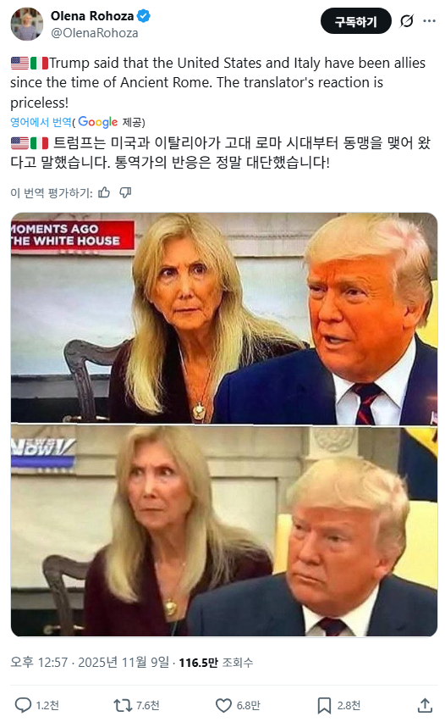Open the Olena Rohoza display name
Screen dimensions: 445x722
click(92, 16)
